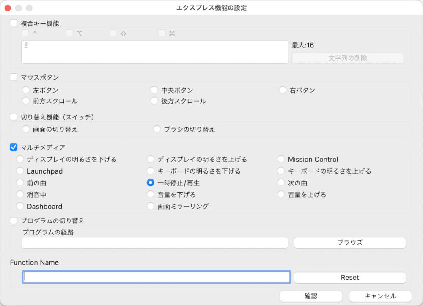Select the 画面ミラーリング radio option
The width and height of the screenshot is (423, 306).
point(151,206)
